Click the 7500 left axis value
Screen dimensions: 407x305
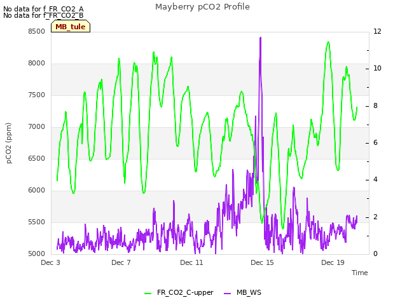[x=37, y=95]
